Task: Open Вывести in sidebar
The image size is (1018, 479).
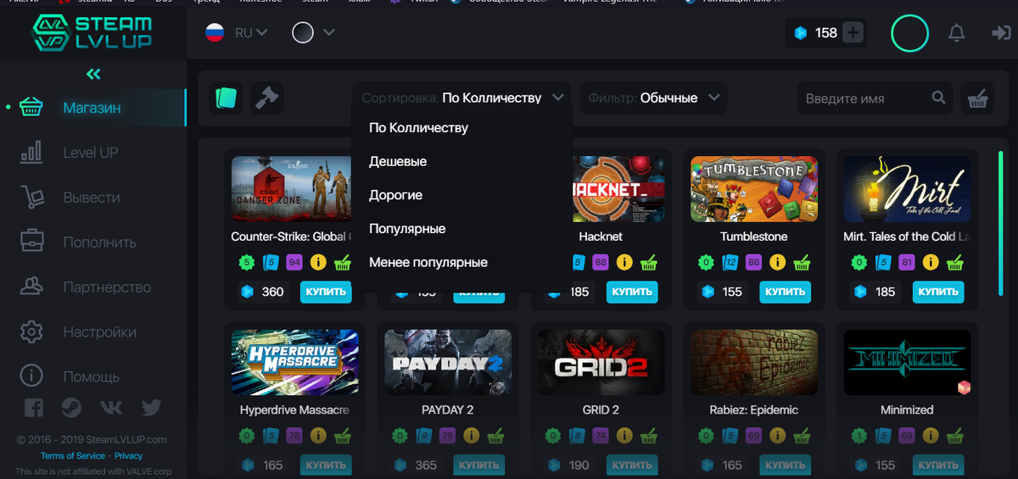Action: click(93, 198)
